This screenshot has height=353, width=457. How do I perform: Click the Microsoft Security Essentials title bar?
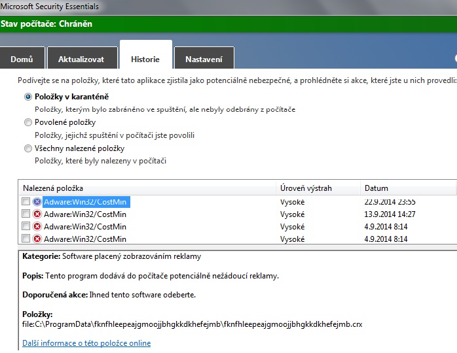pyautogui.click(x=228, y=7)
